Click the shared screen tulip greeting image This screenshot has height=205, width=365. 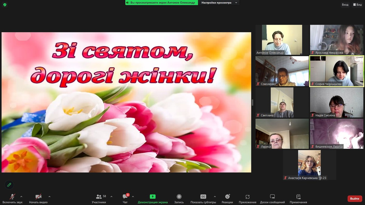(x=126, y=102)
